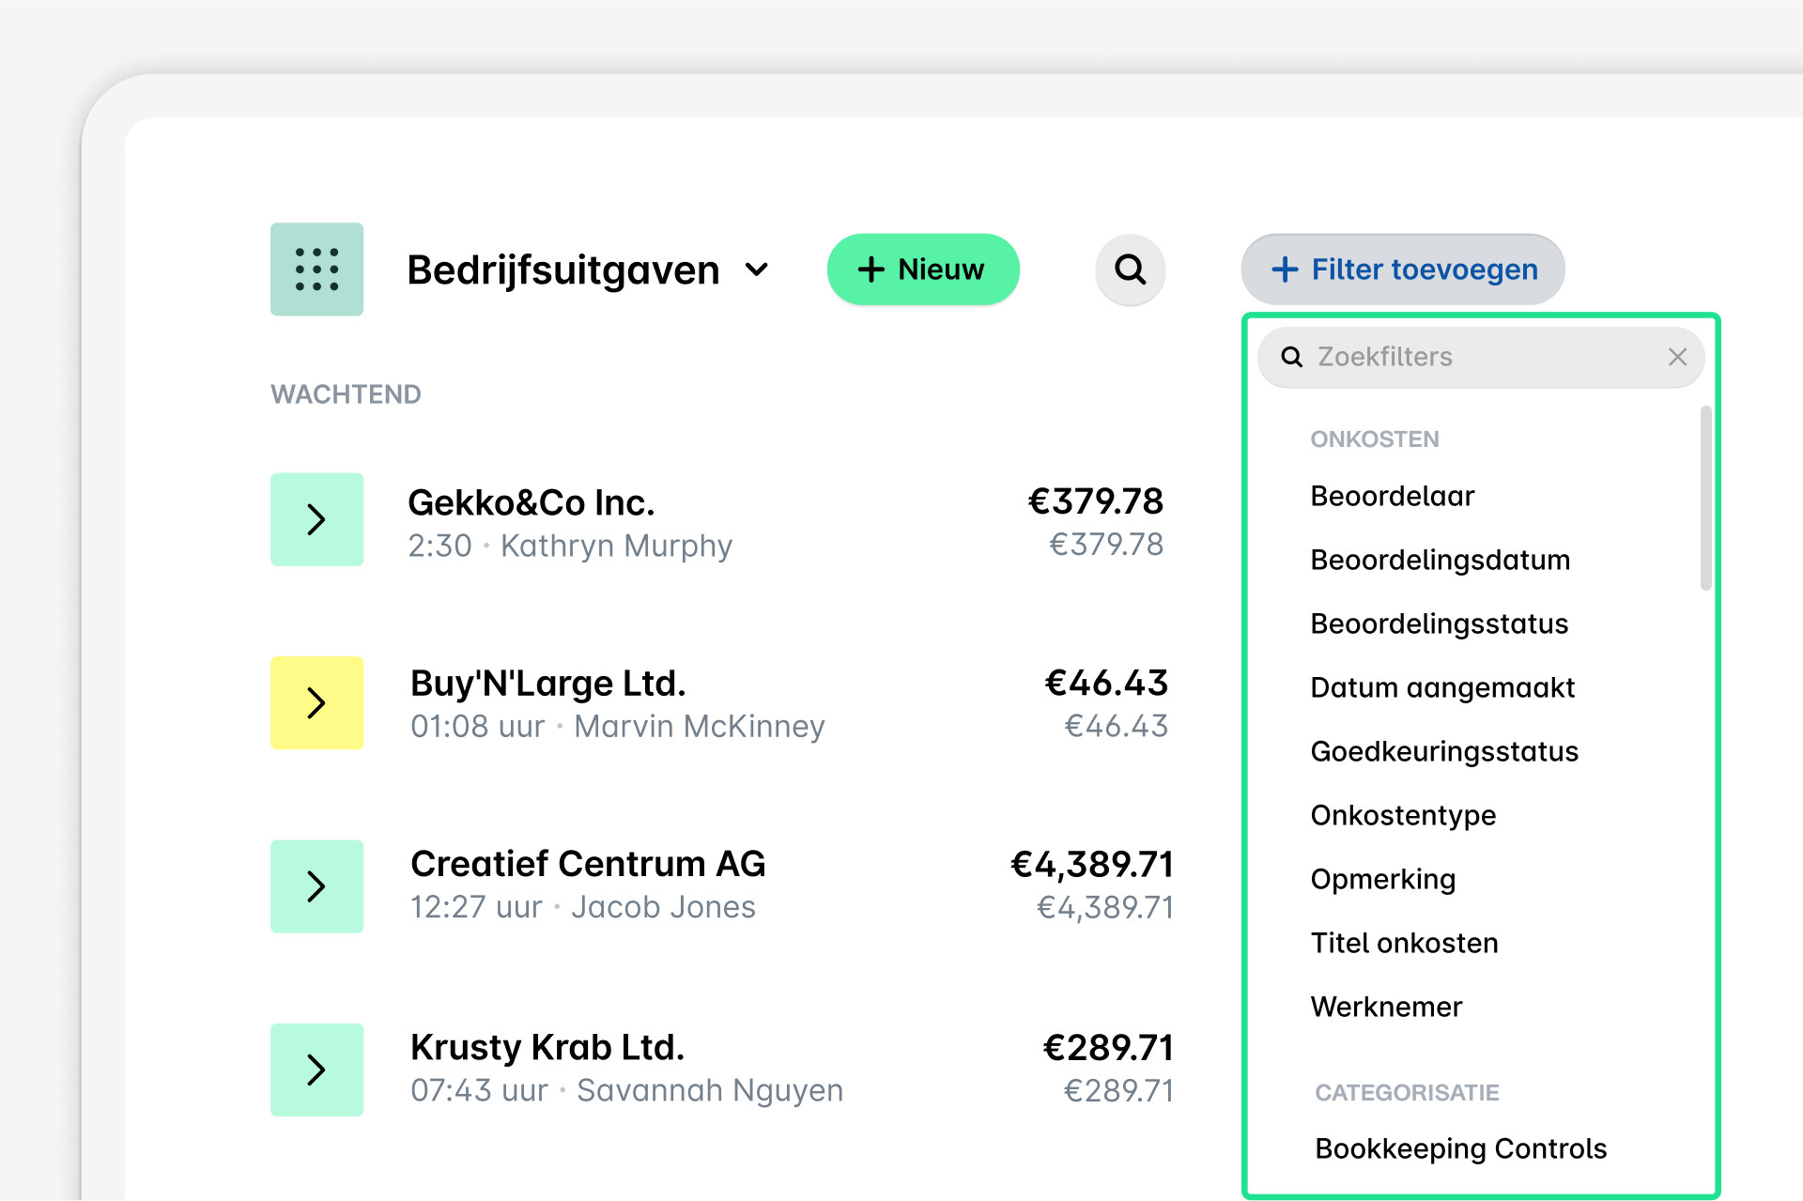Expand the Creatief Centrum AG arrow
The height and width of the screenshot is (1201, 1803).
(316, 885)
